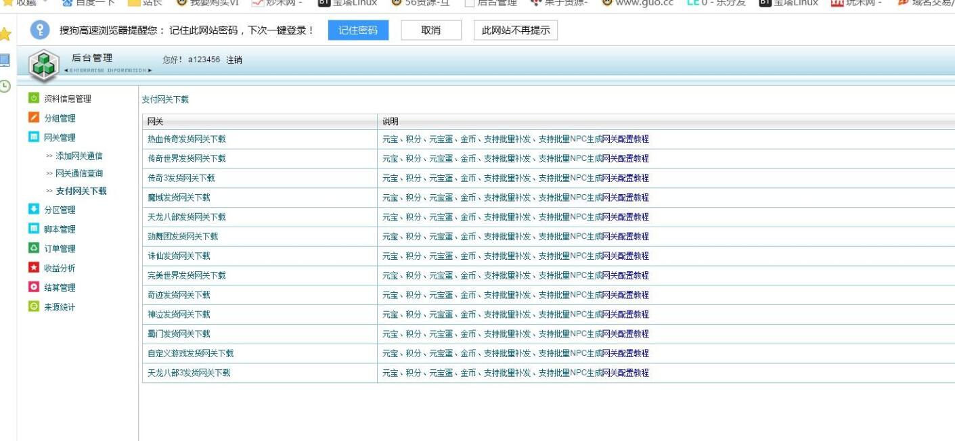Expand the 脚本管理 menu section
Viewport: 955px width, 441px height.
60,229
